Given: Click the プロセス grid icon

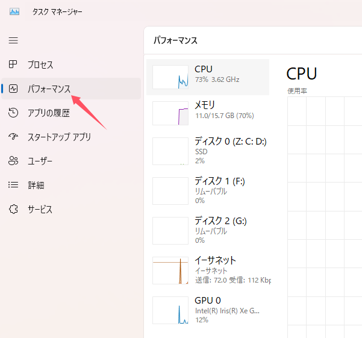Looking at the screenshot, I should point(13,64).
